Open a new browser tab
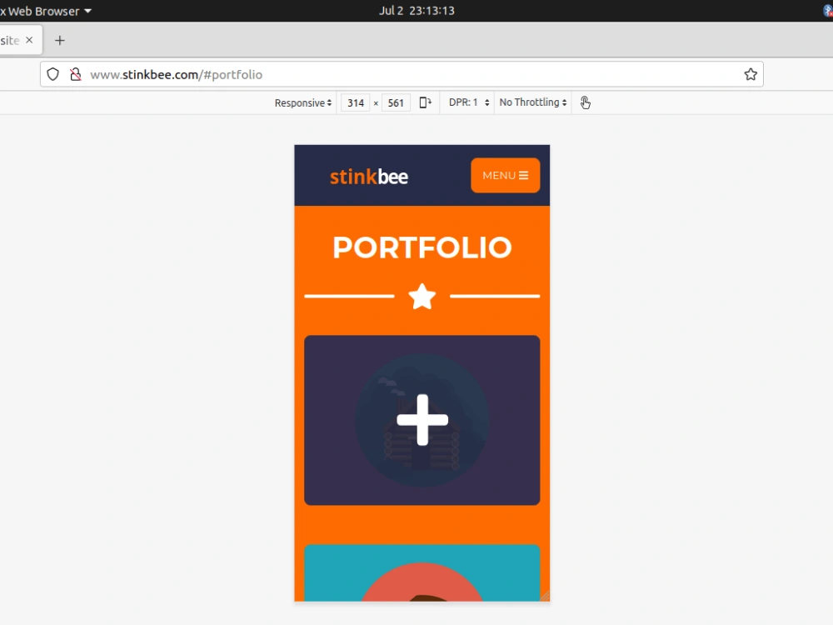The height and width of the screenshot is (625, 833). click(x=59, y=40)
